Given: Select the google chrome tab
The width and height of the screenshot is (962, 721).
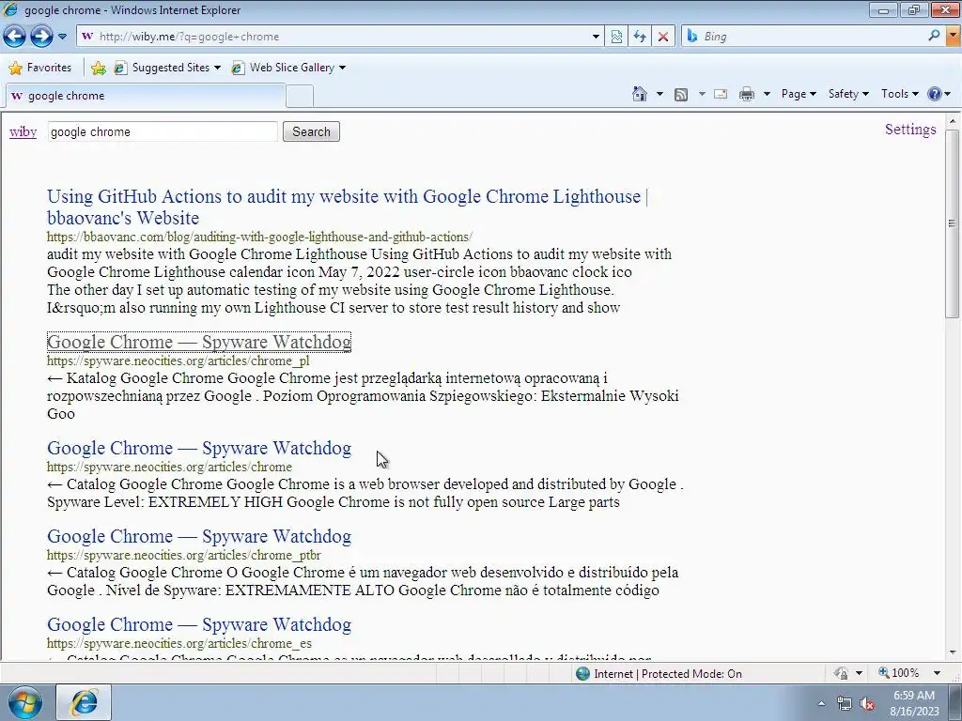Looking at the screenshot, I should pos(145,96).
